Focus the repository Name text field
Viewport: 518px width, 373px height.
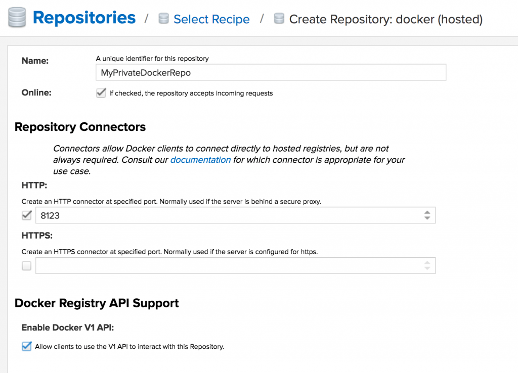click(271, 73)
